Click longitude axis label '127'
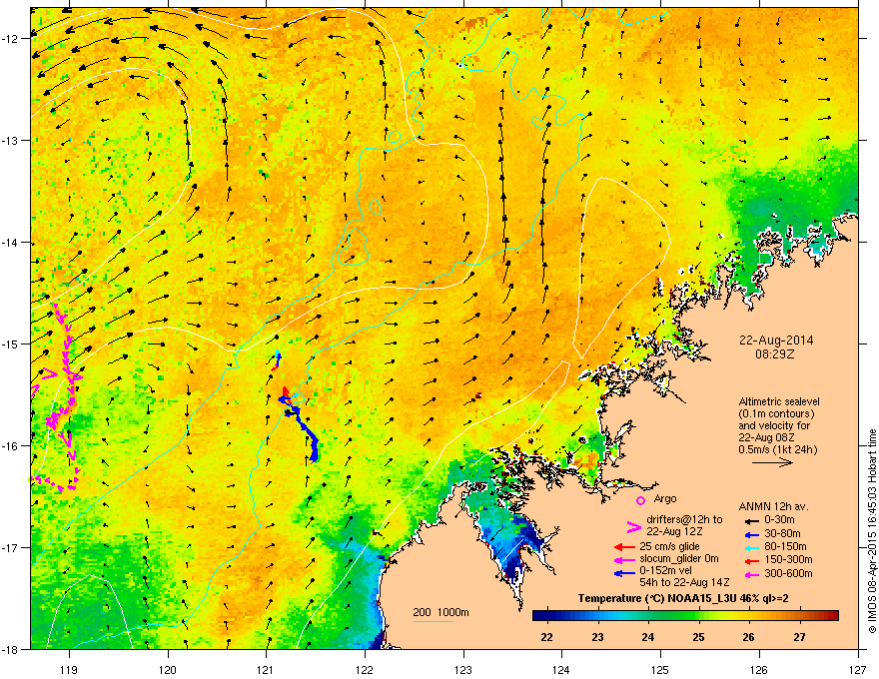Image resolution: width=879 pixels, height=679 pixels. [x=858, y=669]
